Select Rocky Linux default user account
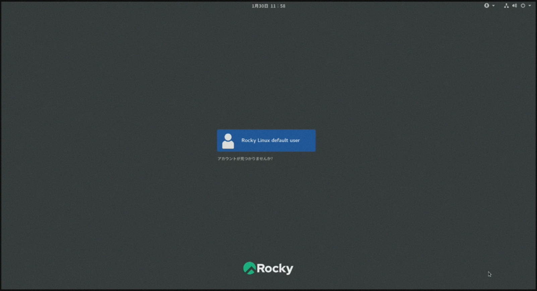Viewport: 537px width, 291px height. click(x=266, y=140)
